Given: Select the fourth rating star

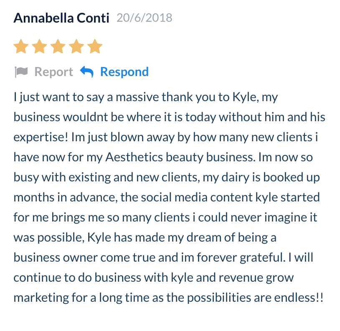Looking at the screenshot, I should pyautogui.click(x=76, y=46).
